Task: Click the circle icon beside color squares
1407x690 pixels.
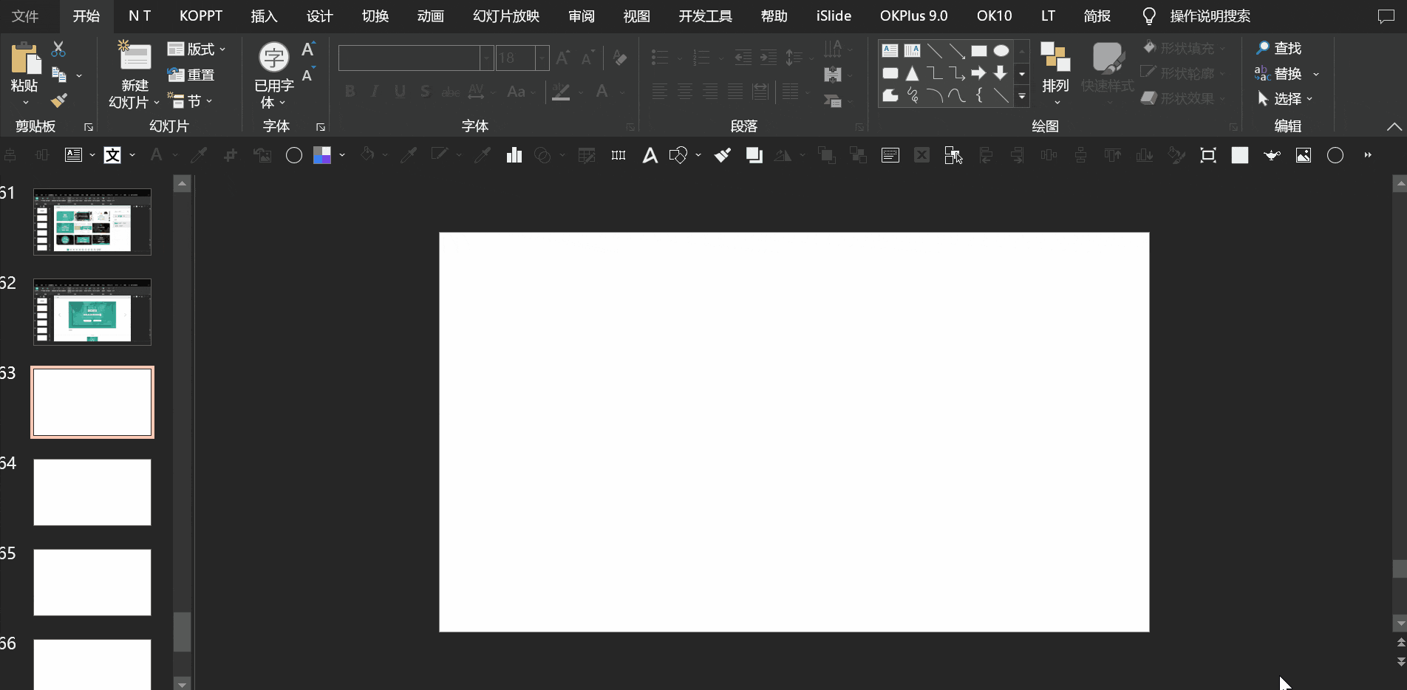Action: pyautogui.click(x=294, y=155)
